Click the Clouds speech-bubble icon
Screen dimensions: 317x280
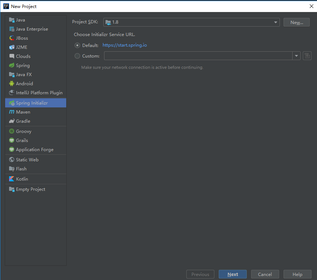[12, 56]
